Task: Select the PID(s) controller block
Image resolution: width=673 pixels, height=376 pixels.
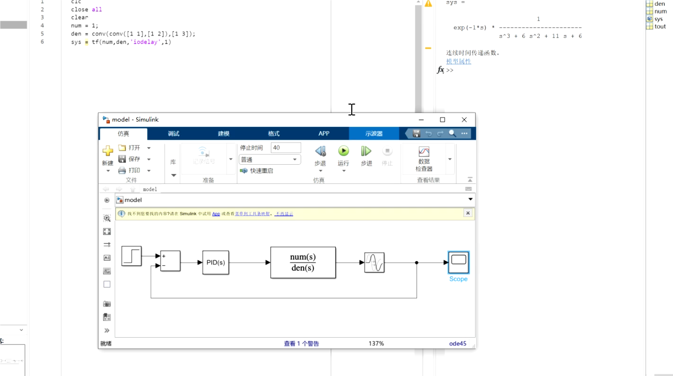Action: [x=216, y=263]
